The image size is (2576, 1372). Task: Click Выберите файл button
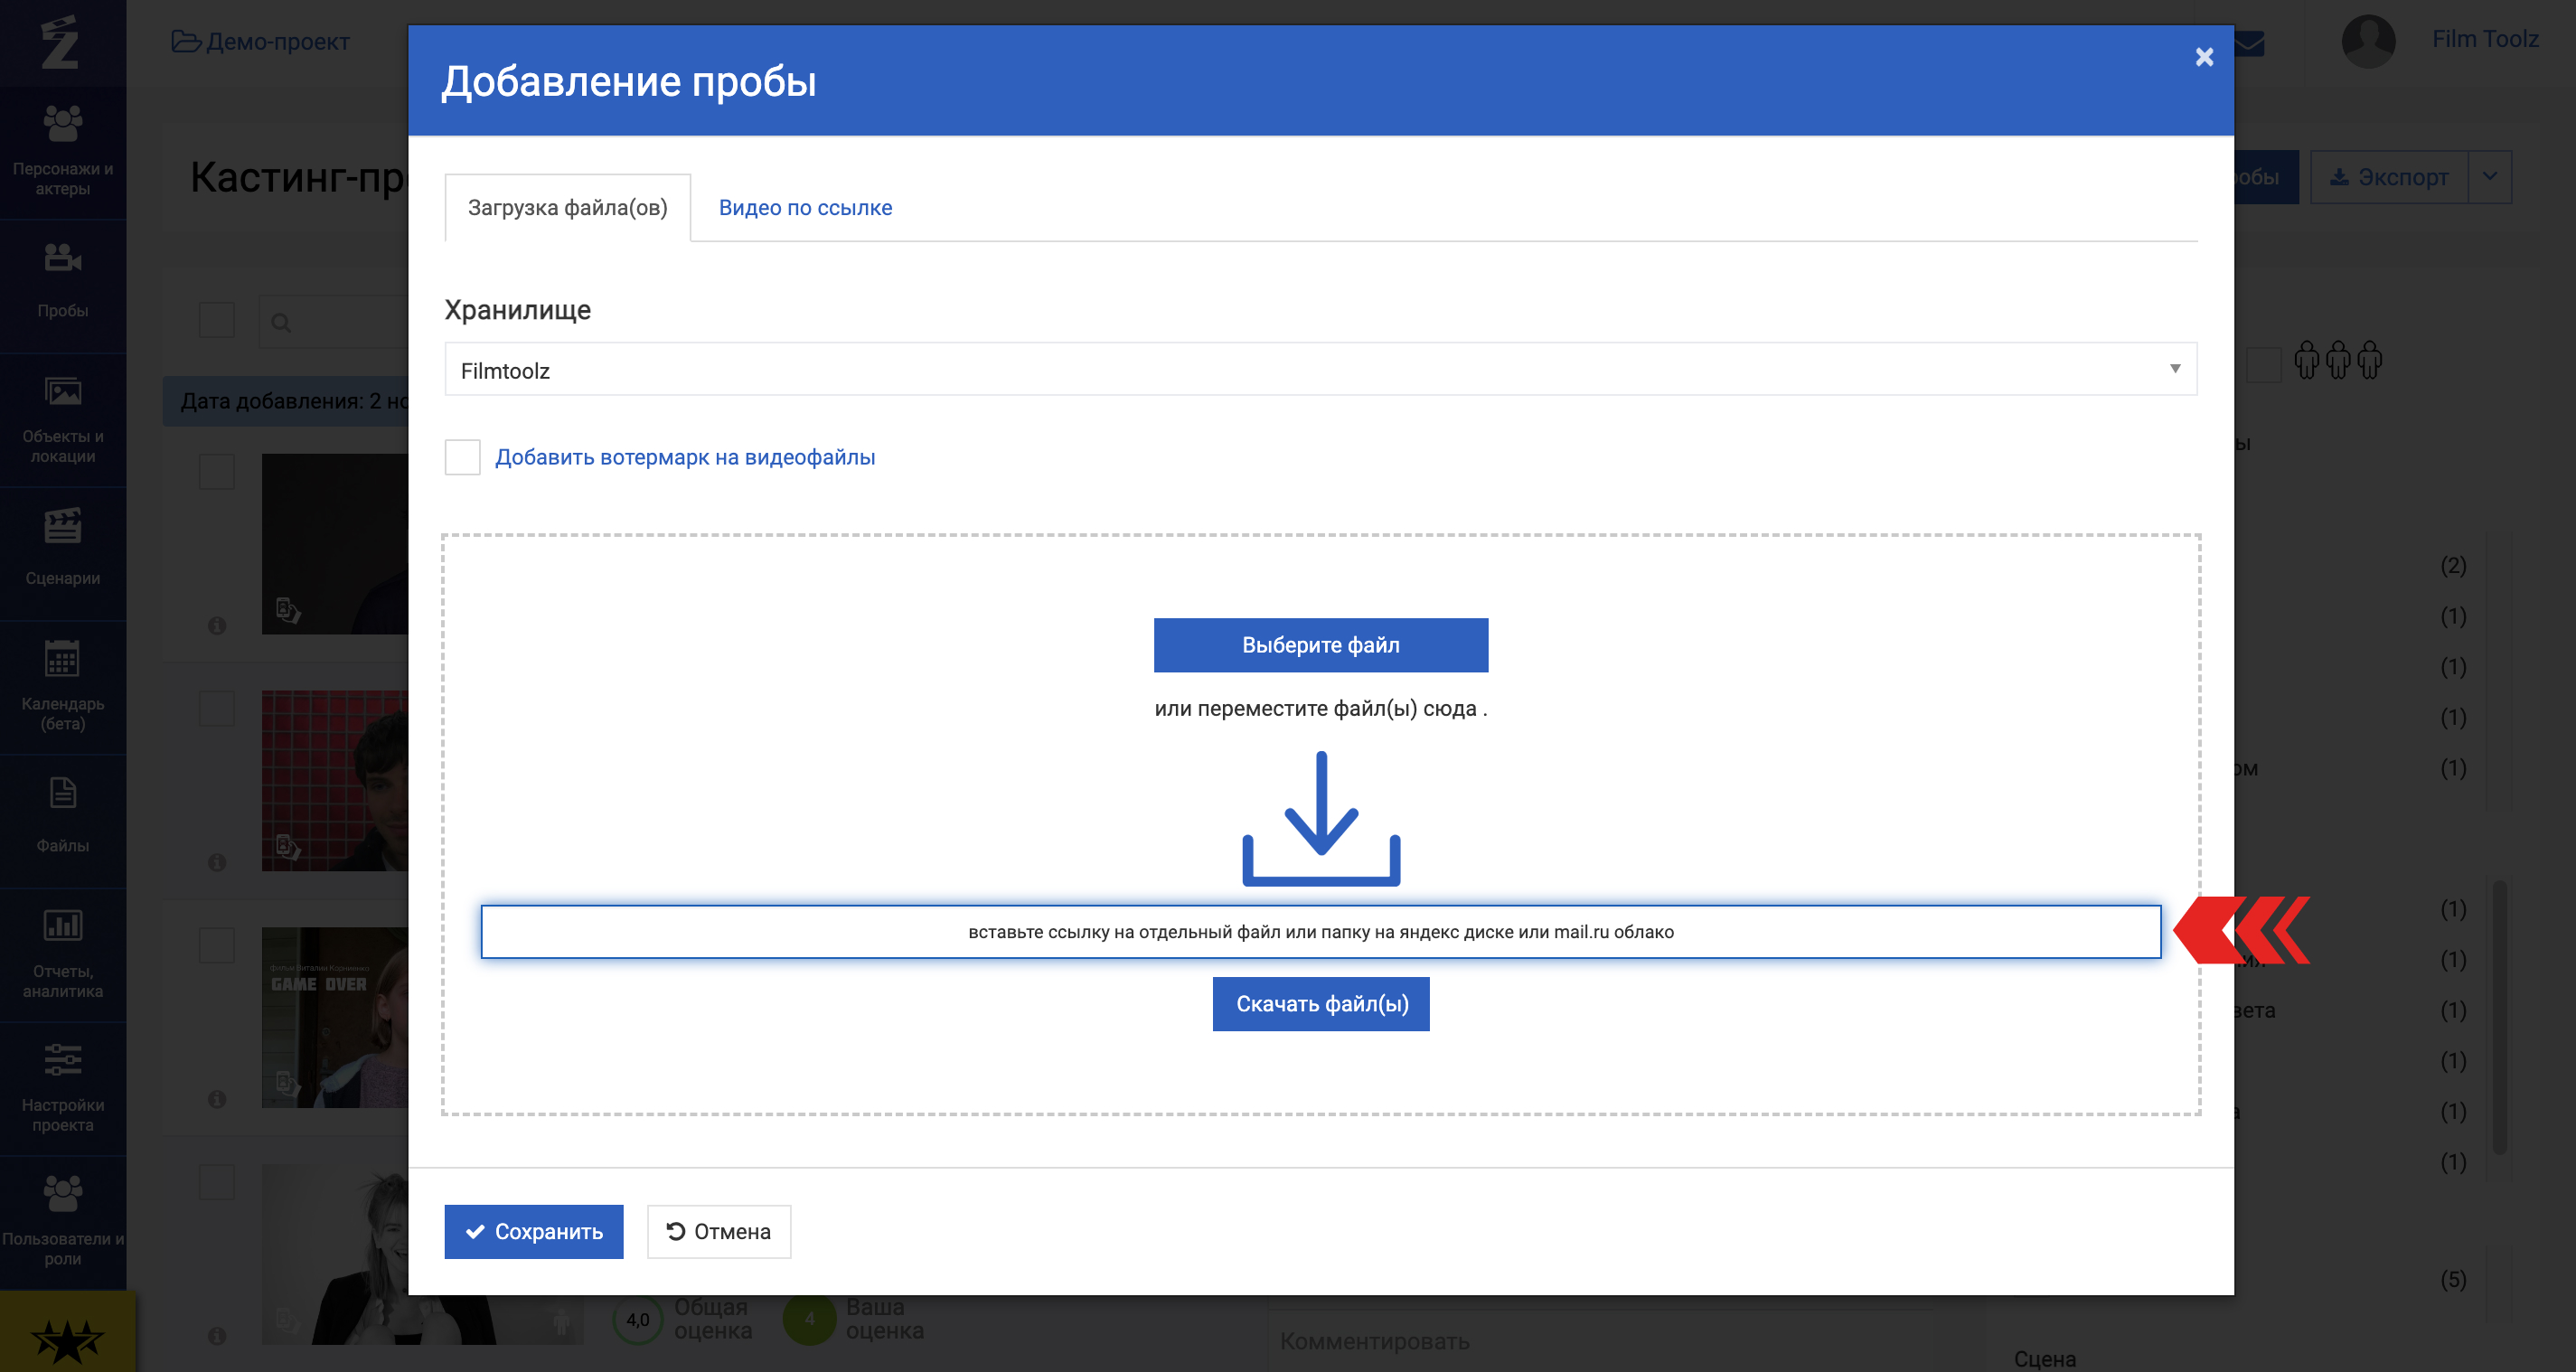1320,645
